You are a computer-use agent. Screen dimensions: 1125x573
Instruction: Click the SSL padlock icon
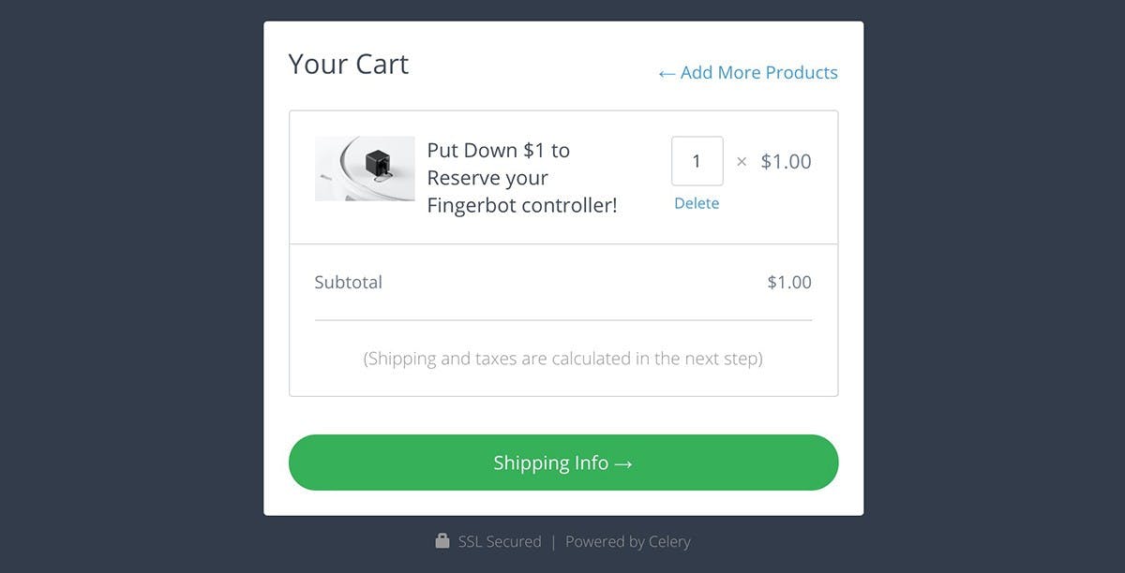(x=442, y=541)
